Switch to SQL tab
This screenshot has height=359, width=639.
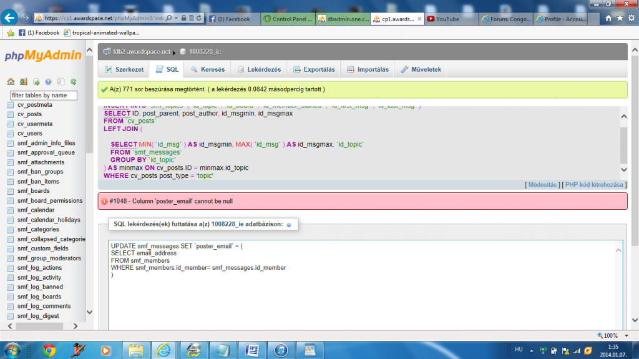[167, 69]
